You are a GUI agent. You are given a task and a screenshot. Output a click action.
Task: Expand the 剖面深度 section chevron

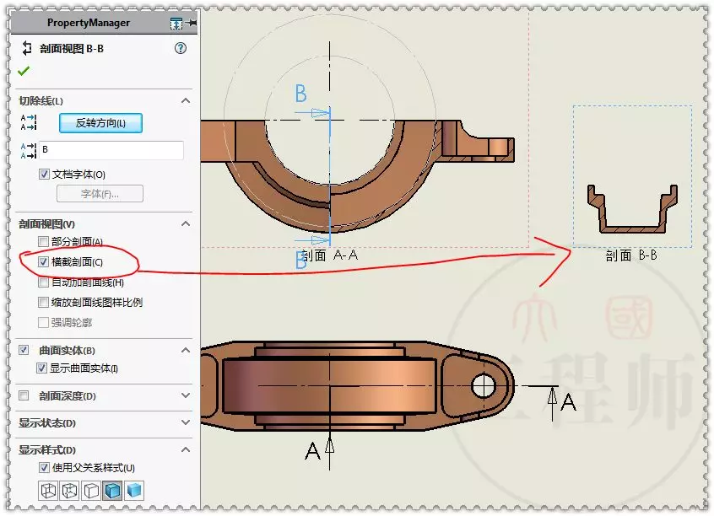186,395
